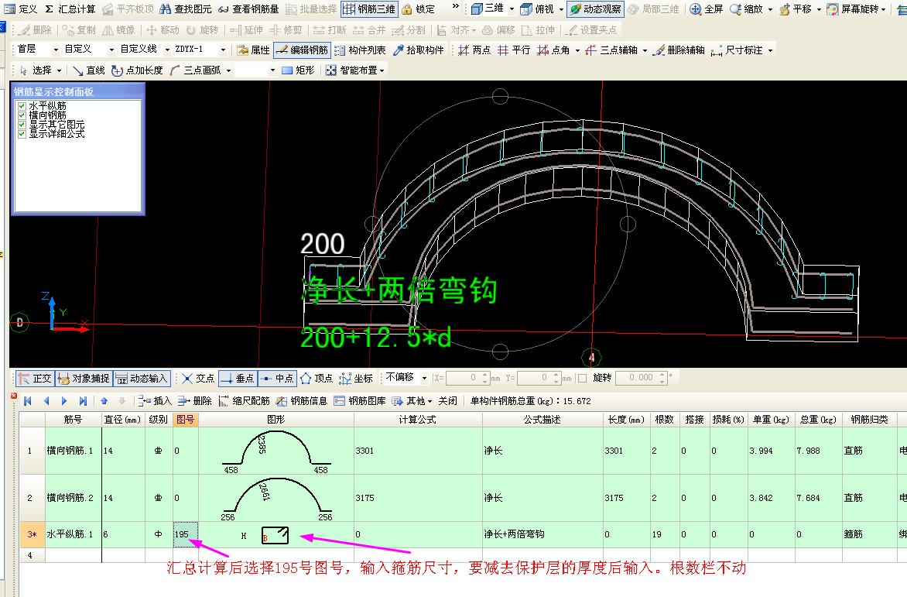Click cell 横向钢筋.1 in first row

pyautogui.click(x=74, y=451)
